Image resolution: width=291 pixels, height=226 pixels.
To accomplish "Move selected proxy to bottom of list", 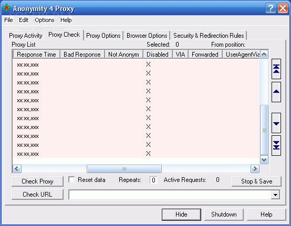I will tap(276, 145).
